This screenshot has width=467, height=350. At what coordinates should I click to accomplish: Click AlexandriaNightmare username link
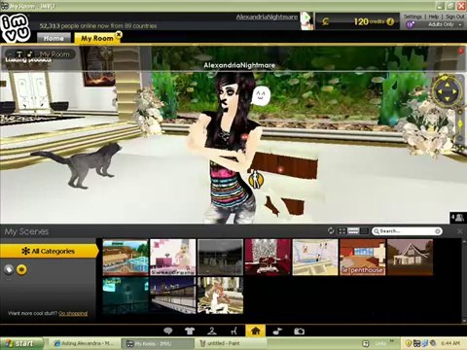pyautogui.click(x=267, y=17)
